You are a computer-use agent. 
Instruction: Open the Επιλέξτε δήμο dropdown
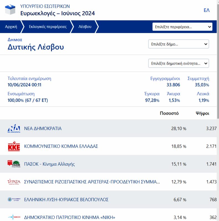click(x=179, y=44)
